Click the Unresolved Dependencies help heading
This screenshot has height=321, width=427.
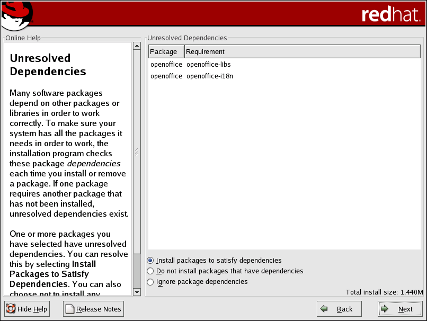tap(48, 65)
